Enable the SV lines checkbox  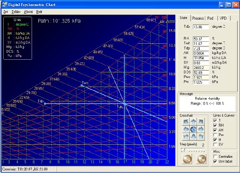click(x=215, y=145)
